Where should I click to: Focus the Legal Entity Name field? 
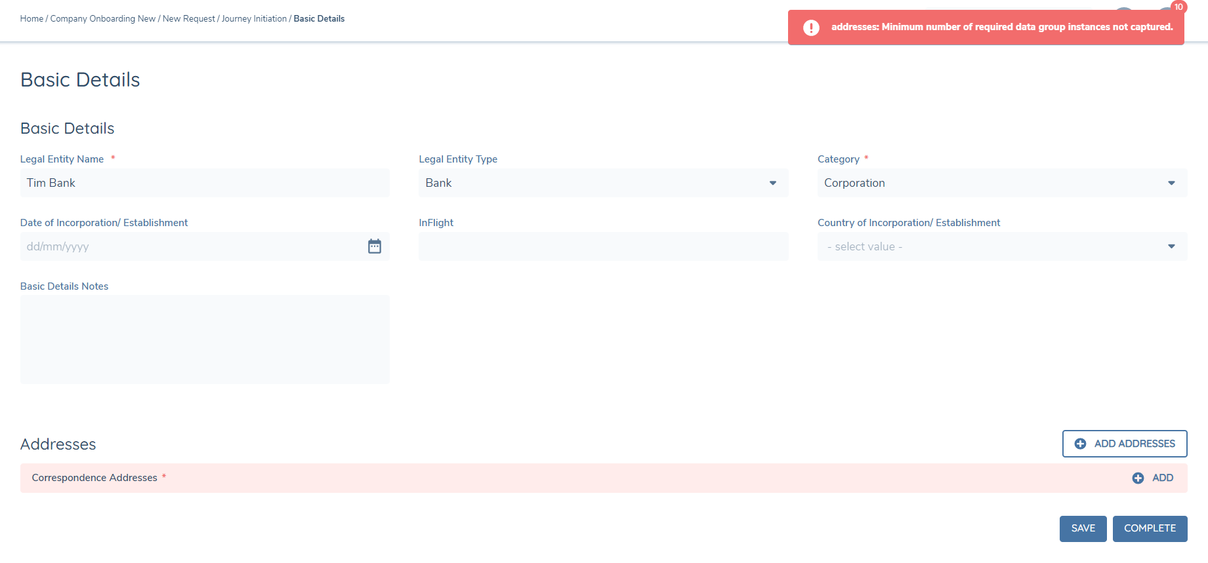point(204,183)
